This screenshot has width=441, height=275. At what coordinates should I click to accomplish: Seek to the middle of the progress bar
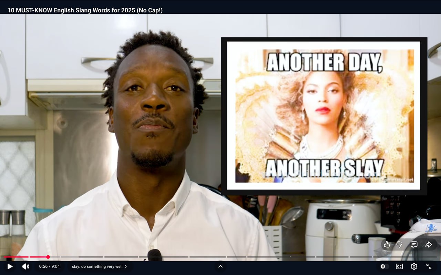click(220, 257)
